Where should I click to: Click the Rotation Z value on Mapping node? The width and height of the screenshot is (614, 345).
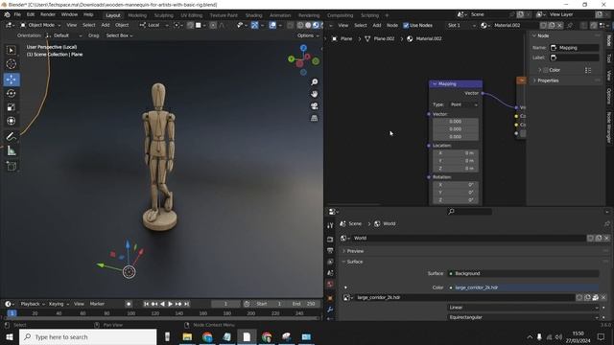click(455, 200)
